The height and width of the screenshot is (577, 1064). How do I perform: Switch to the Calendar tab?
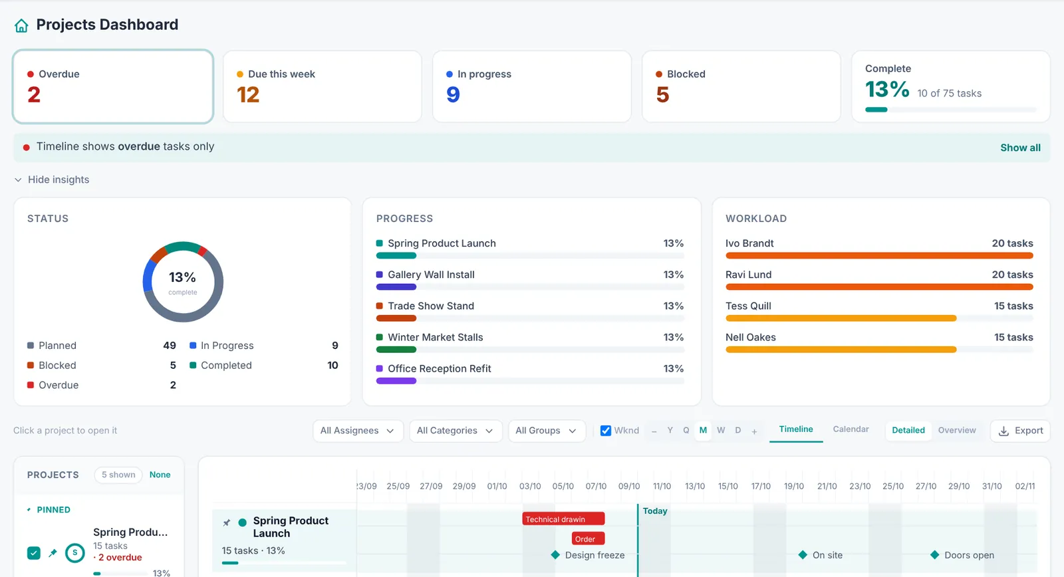[851, 429]
